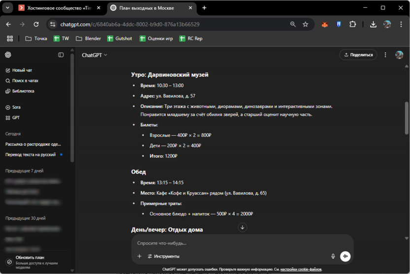Go forward to the next page
Screen dimensions: 410x274
click(22, 24)
